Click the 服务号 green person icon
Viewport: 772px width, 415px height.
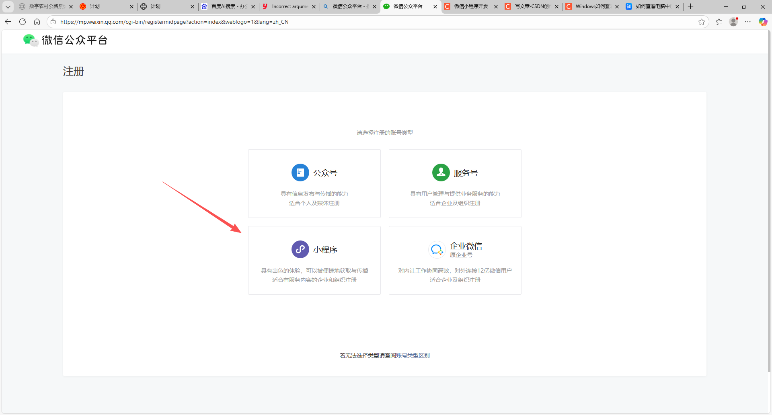441,173
